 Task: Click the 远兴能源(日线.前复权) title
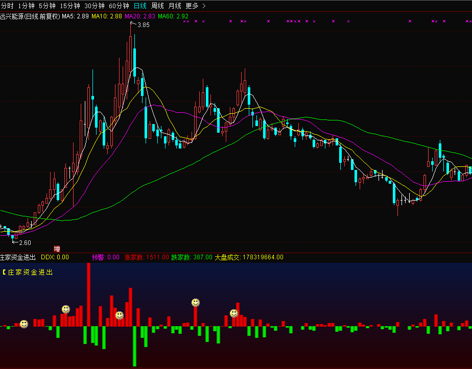click(x=30, y=16)
